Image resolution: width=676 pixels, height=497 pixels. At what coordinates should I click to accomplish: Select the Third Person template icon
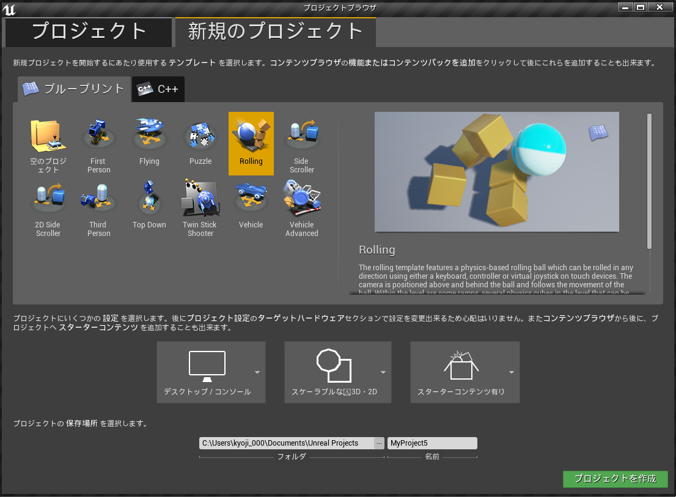tap(98, 199)
